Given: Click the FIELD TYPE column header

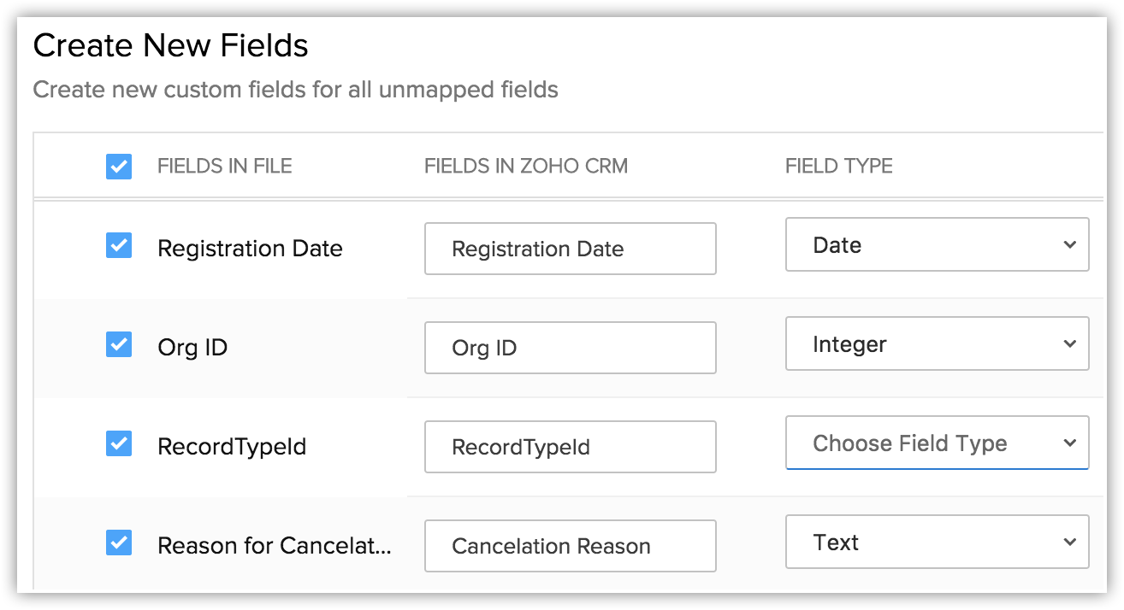Looking at the screenshot, I should (838, 167).
